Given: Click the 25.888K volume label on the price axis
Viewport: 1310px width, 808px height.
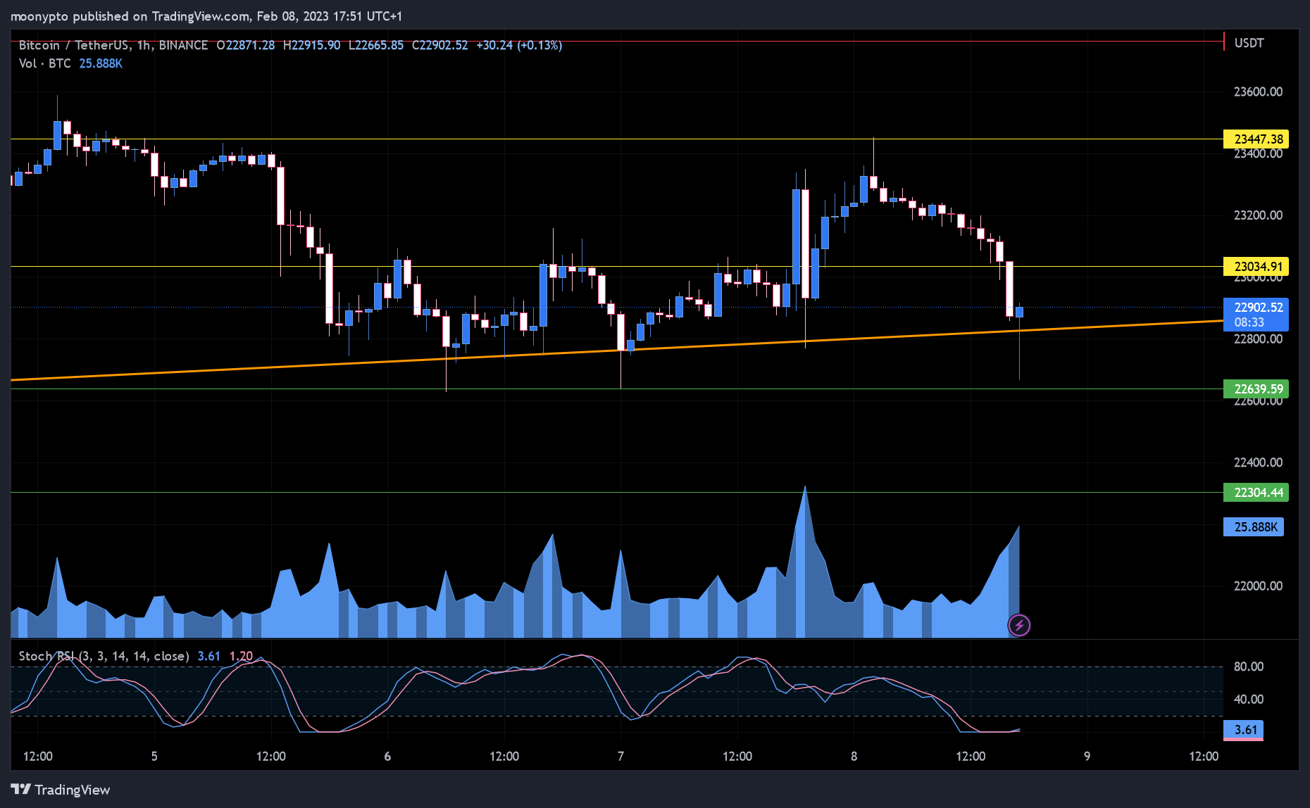Looking at the screenshot, I should pos(1254,527).
